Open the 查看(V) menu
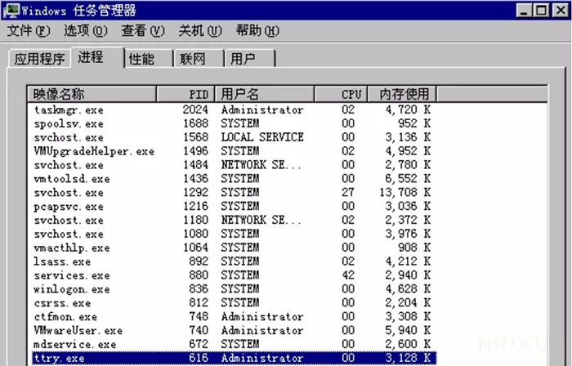572x366 pixels. 143,30
